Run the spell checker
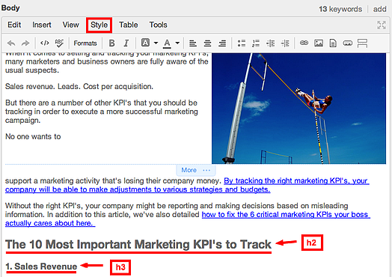Viewport: 392px width, 277px height. pyautogui.click(x=59, y=43)
